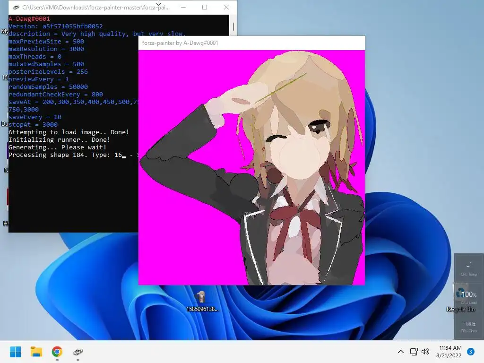The width and height of the screenshot is (484, 363).
Task: Click the CPU Clock MHz gadget
Action: point(468,327)
